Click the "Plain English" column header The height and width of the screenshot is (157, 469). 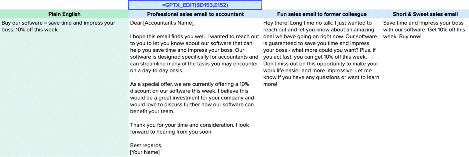[64, 14]
